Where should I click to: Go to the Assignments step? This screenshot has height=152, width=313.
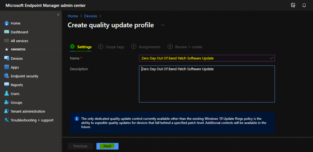pos(146,47)
